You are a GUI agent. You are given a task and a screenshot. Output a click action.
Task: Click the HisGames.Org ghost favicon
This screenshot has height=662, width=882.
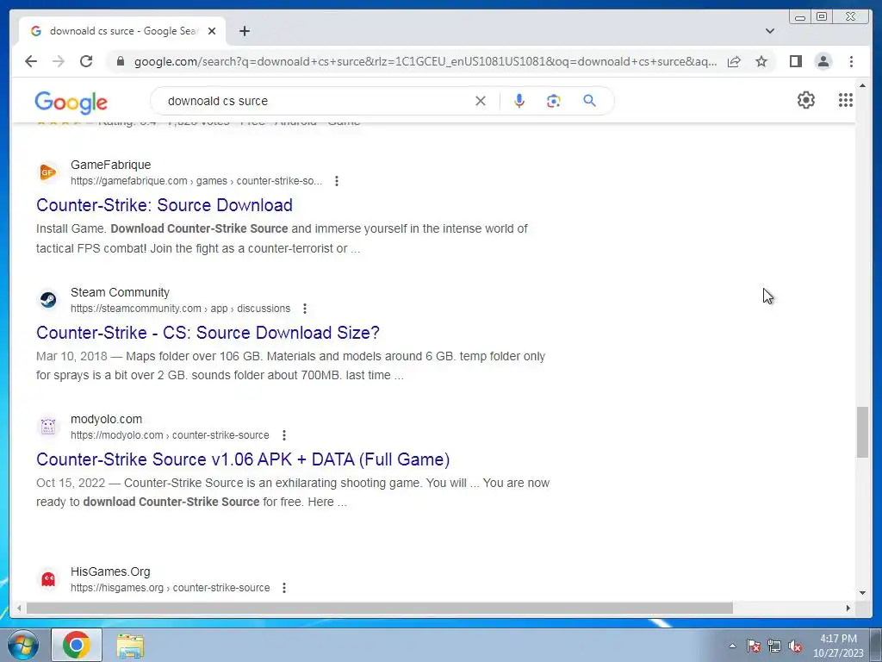pyautogui.click(x=48, y=578)
